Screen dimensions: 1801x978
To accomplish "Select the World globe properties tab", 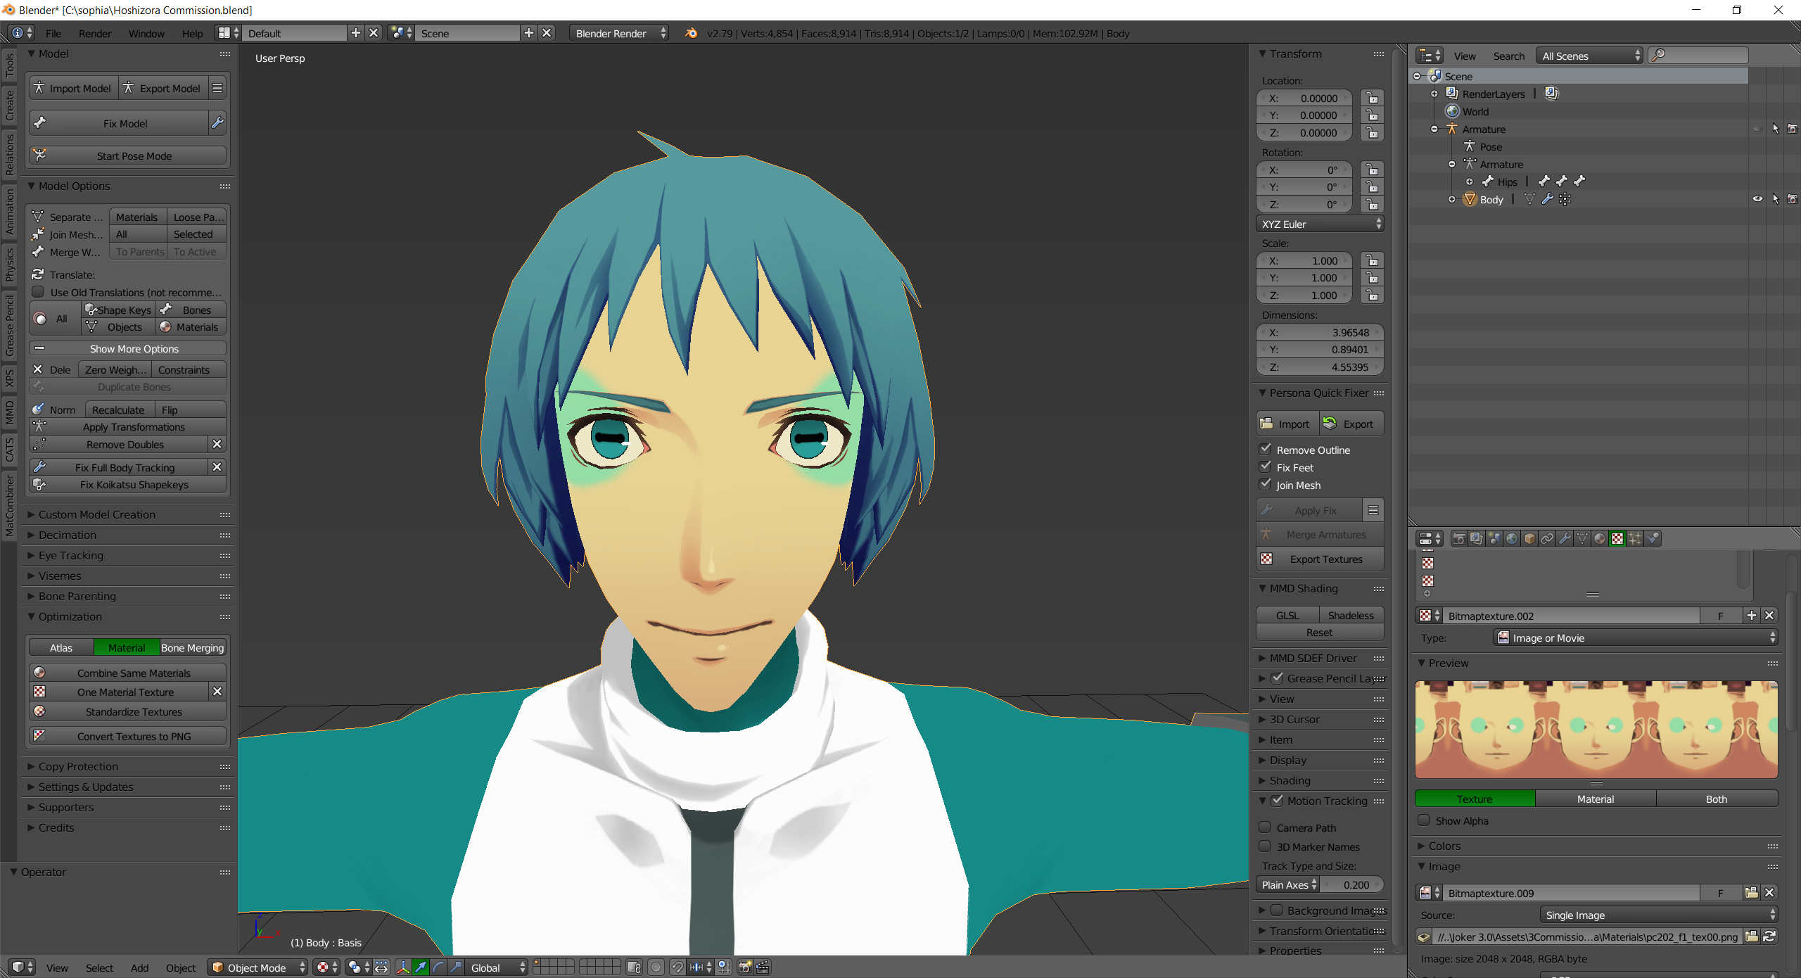I will tap(1512, 538).
